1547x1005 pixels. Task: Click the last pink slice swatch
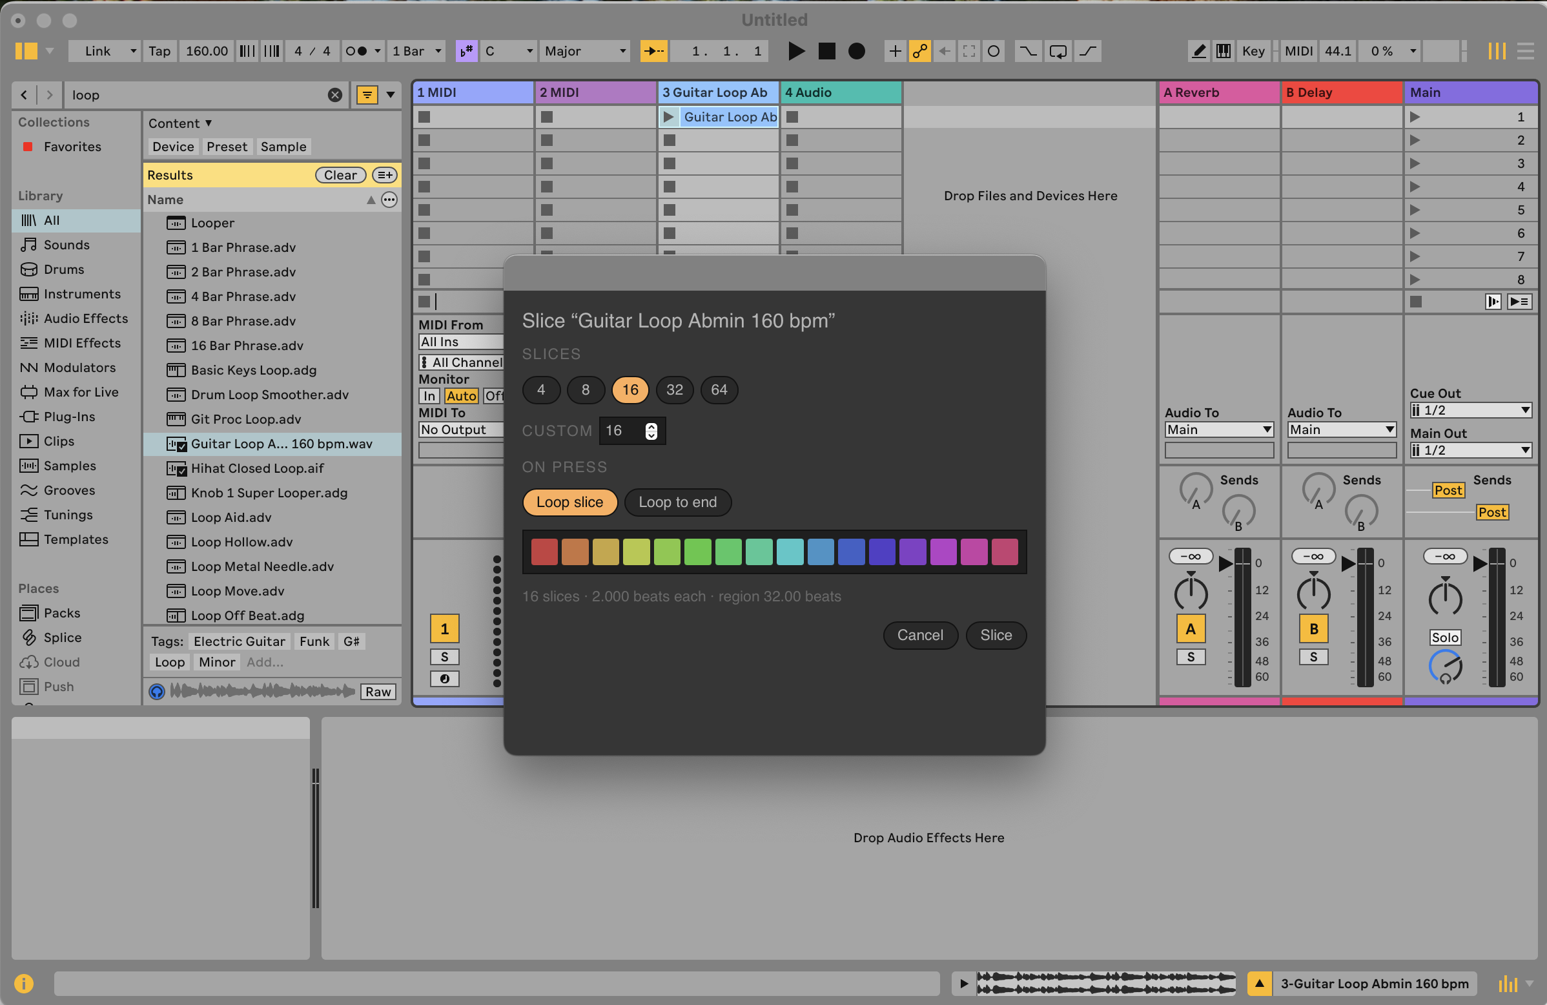pos(1004,551)
